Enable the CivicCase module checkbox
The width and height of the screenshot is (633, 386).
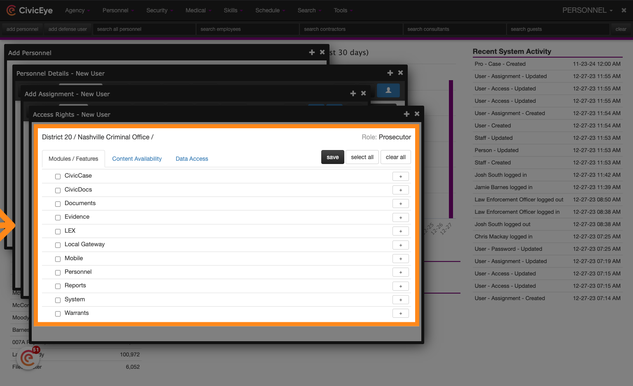coord(58,176)
